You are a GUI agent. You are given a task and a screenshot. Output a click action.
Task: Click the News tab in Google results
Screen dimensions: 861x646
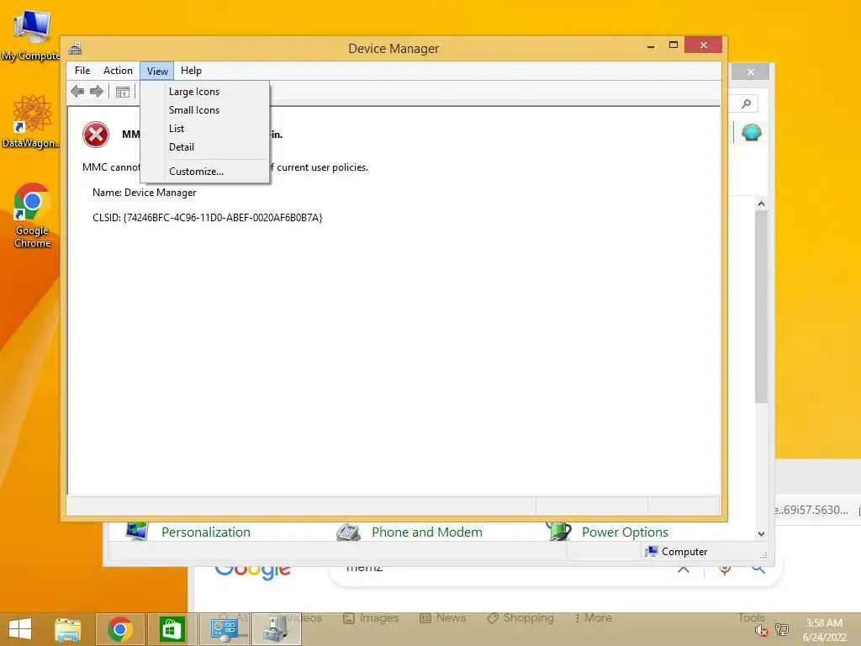tap(442, 618)
